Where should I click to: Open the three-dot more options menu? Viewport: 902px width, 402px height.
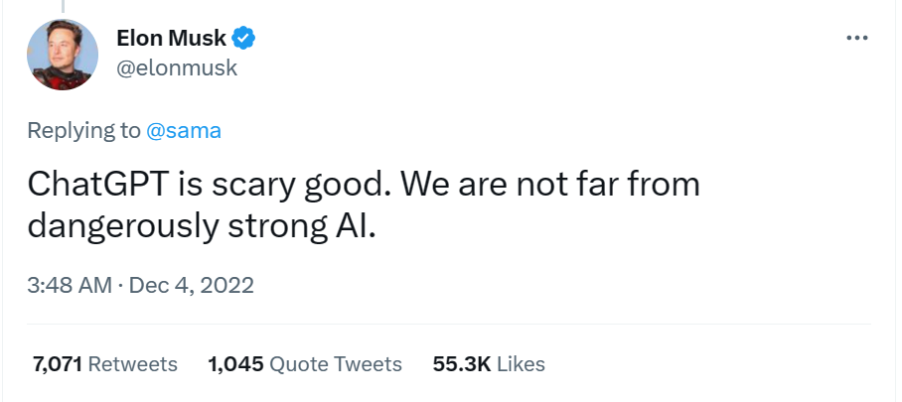coord(856,38)
